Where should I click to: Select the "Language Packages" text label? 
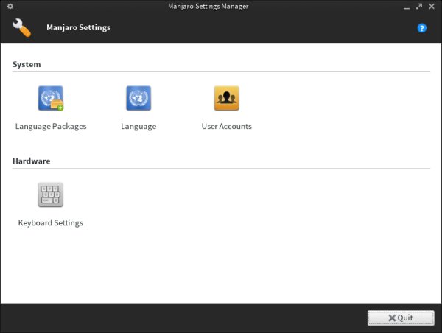pos(51,126)
